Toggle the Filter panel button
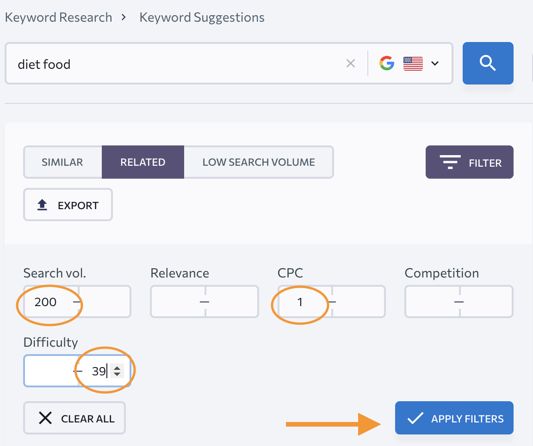The image size is (533, 446). pyautogui.click(x=469, y=162)
